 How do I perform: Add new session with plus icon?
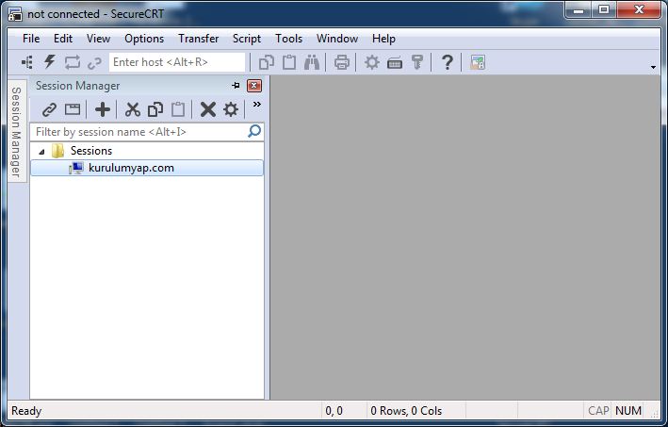pos(103,109)
